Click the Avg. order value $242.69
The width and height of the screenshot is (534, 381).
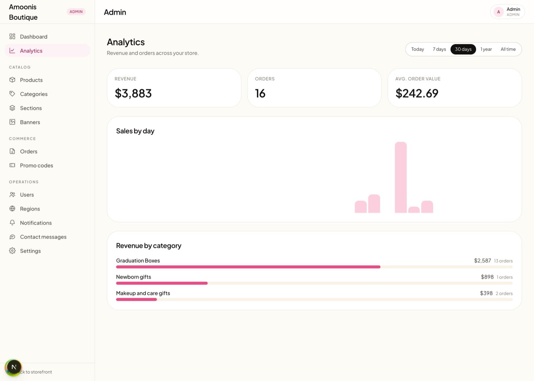[417, 93]
